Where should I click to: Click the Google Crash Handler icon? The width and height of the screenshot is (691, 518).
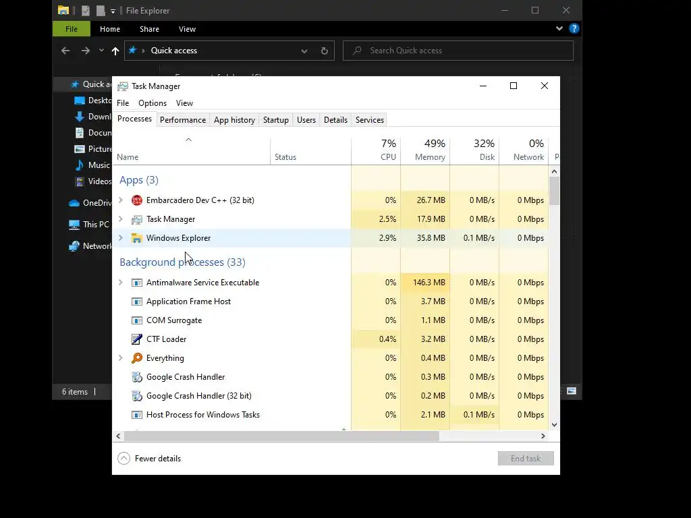(136, 377)
